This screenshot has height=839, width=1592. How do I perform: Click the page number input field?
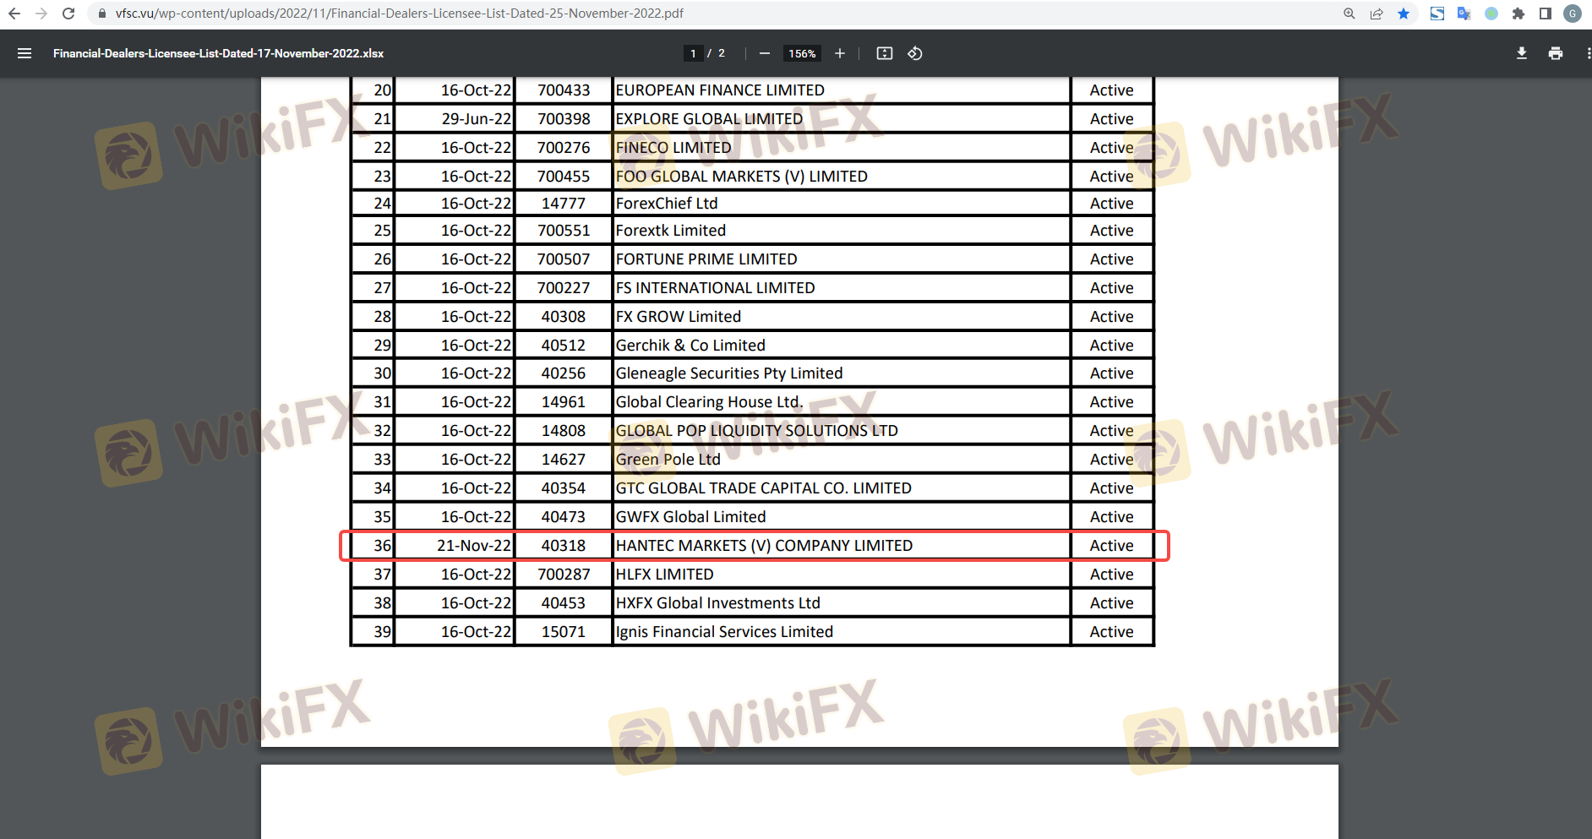click(x=693, y=53)
